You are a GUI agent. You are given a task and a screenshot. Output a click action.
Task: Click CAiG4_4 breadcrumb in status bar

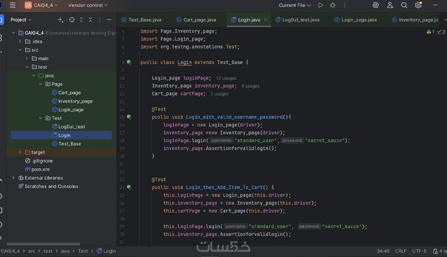pyautogui.click(x=10, y=251)
